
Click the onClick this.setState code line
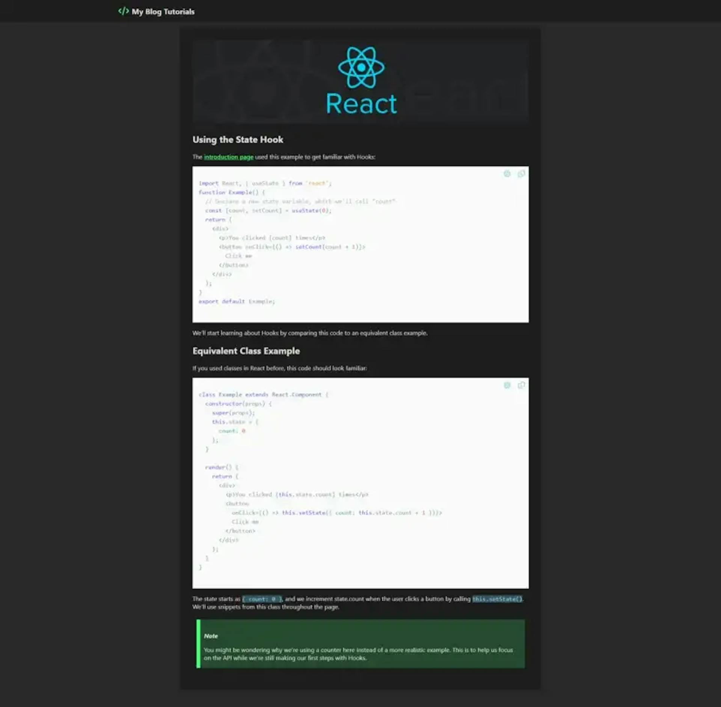(337, 513)
